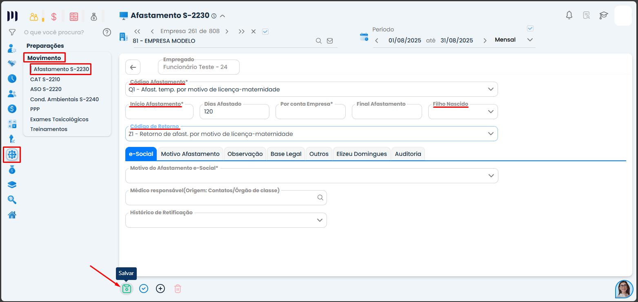Click the green Salvar save icon
This screenshot has height=302, width=638.
(x=127, y=289)
